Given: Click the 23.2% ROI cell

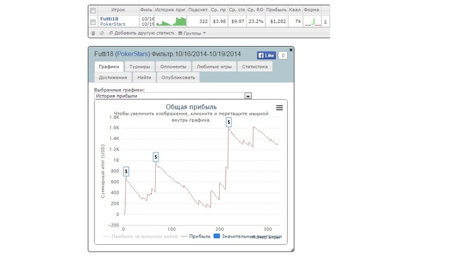Looking at the screenshot, I should pyautogui.click(x=256, y=22).
